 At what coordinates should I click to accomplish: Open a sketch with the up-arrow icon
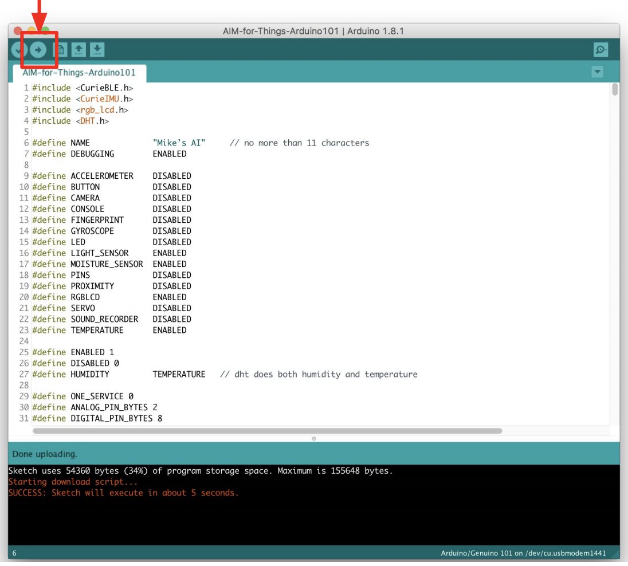pyautogui.click(x=78, y=50)
